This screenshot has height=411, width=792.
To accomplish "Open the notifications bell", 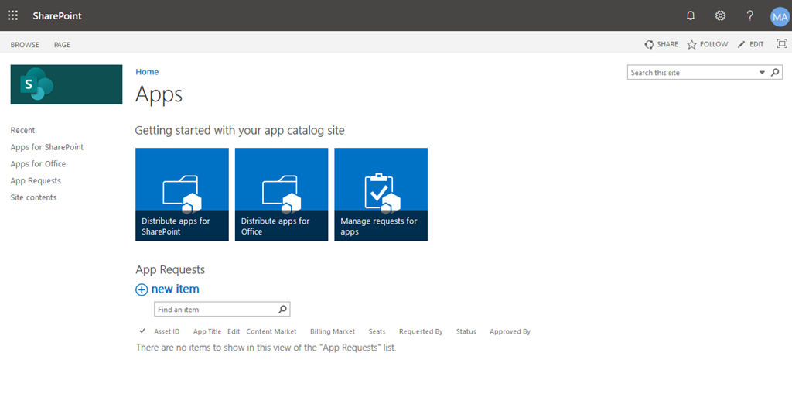I will (x=691, y=15).
